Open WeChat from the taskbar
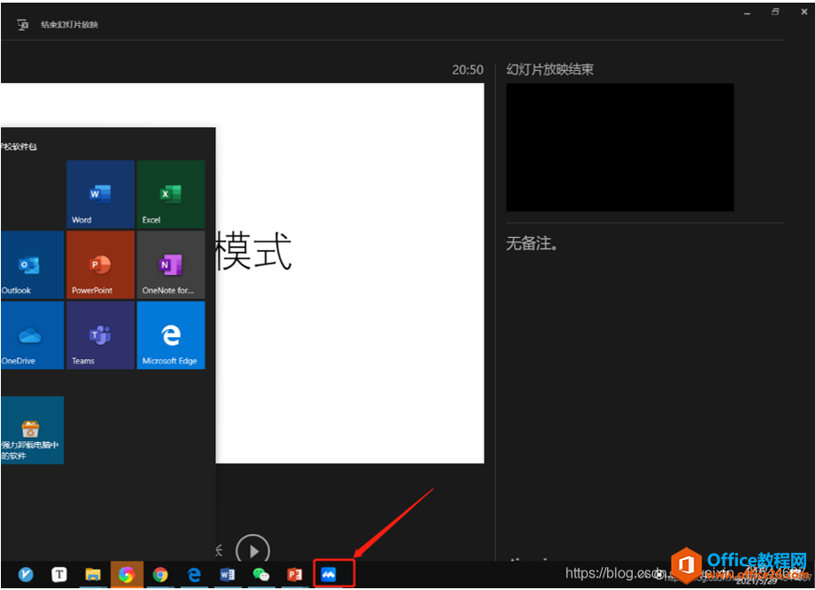The image size is (815, 590). click(260, 574)
